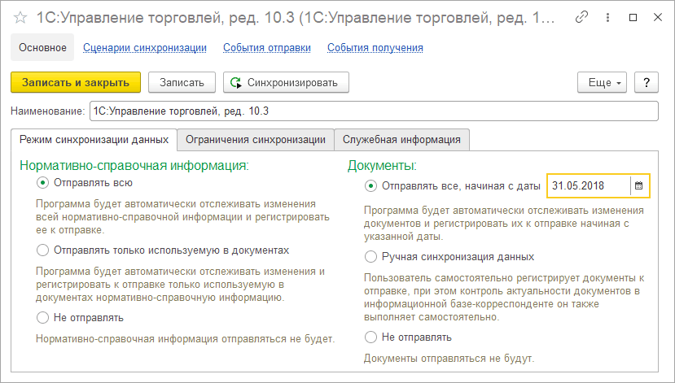Open Сценарии синхронизации link

click(x=145, y=48)
